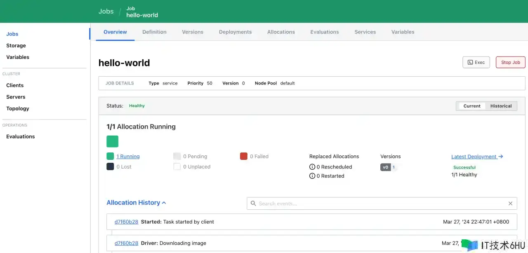This screenshot has width=528, height=253.
Task: Click the Node Pool value 'default'
Action: tap(288, 83)
